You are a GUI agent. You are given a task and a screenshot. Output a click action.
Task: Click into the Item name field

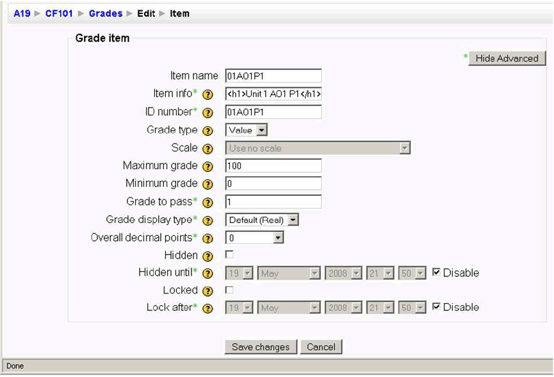(x=273, y=76)
